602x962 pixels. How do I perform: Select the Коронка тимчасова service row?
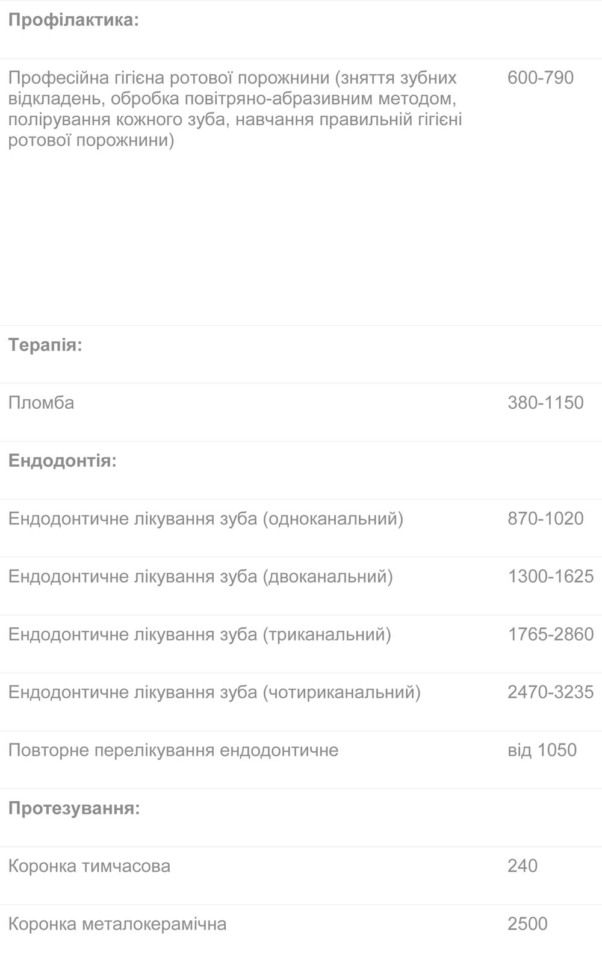(x=89, y=866)
